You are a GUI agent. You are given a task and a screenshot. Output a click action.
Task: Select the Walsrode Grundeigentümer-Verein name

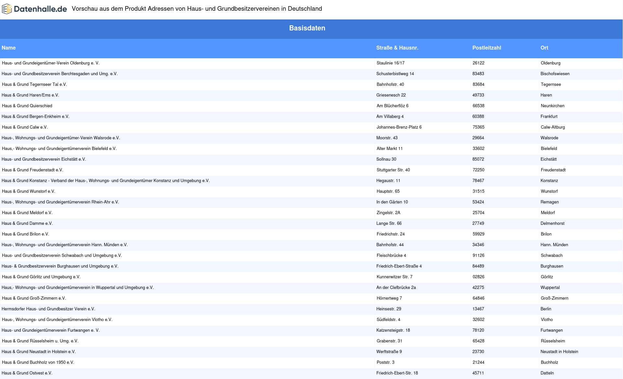tap(61, 138)
